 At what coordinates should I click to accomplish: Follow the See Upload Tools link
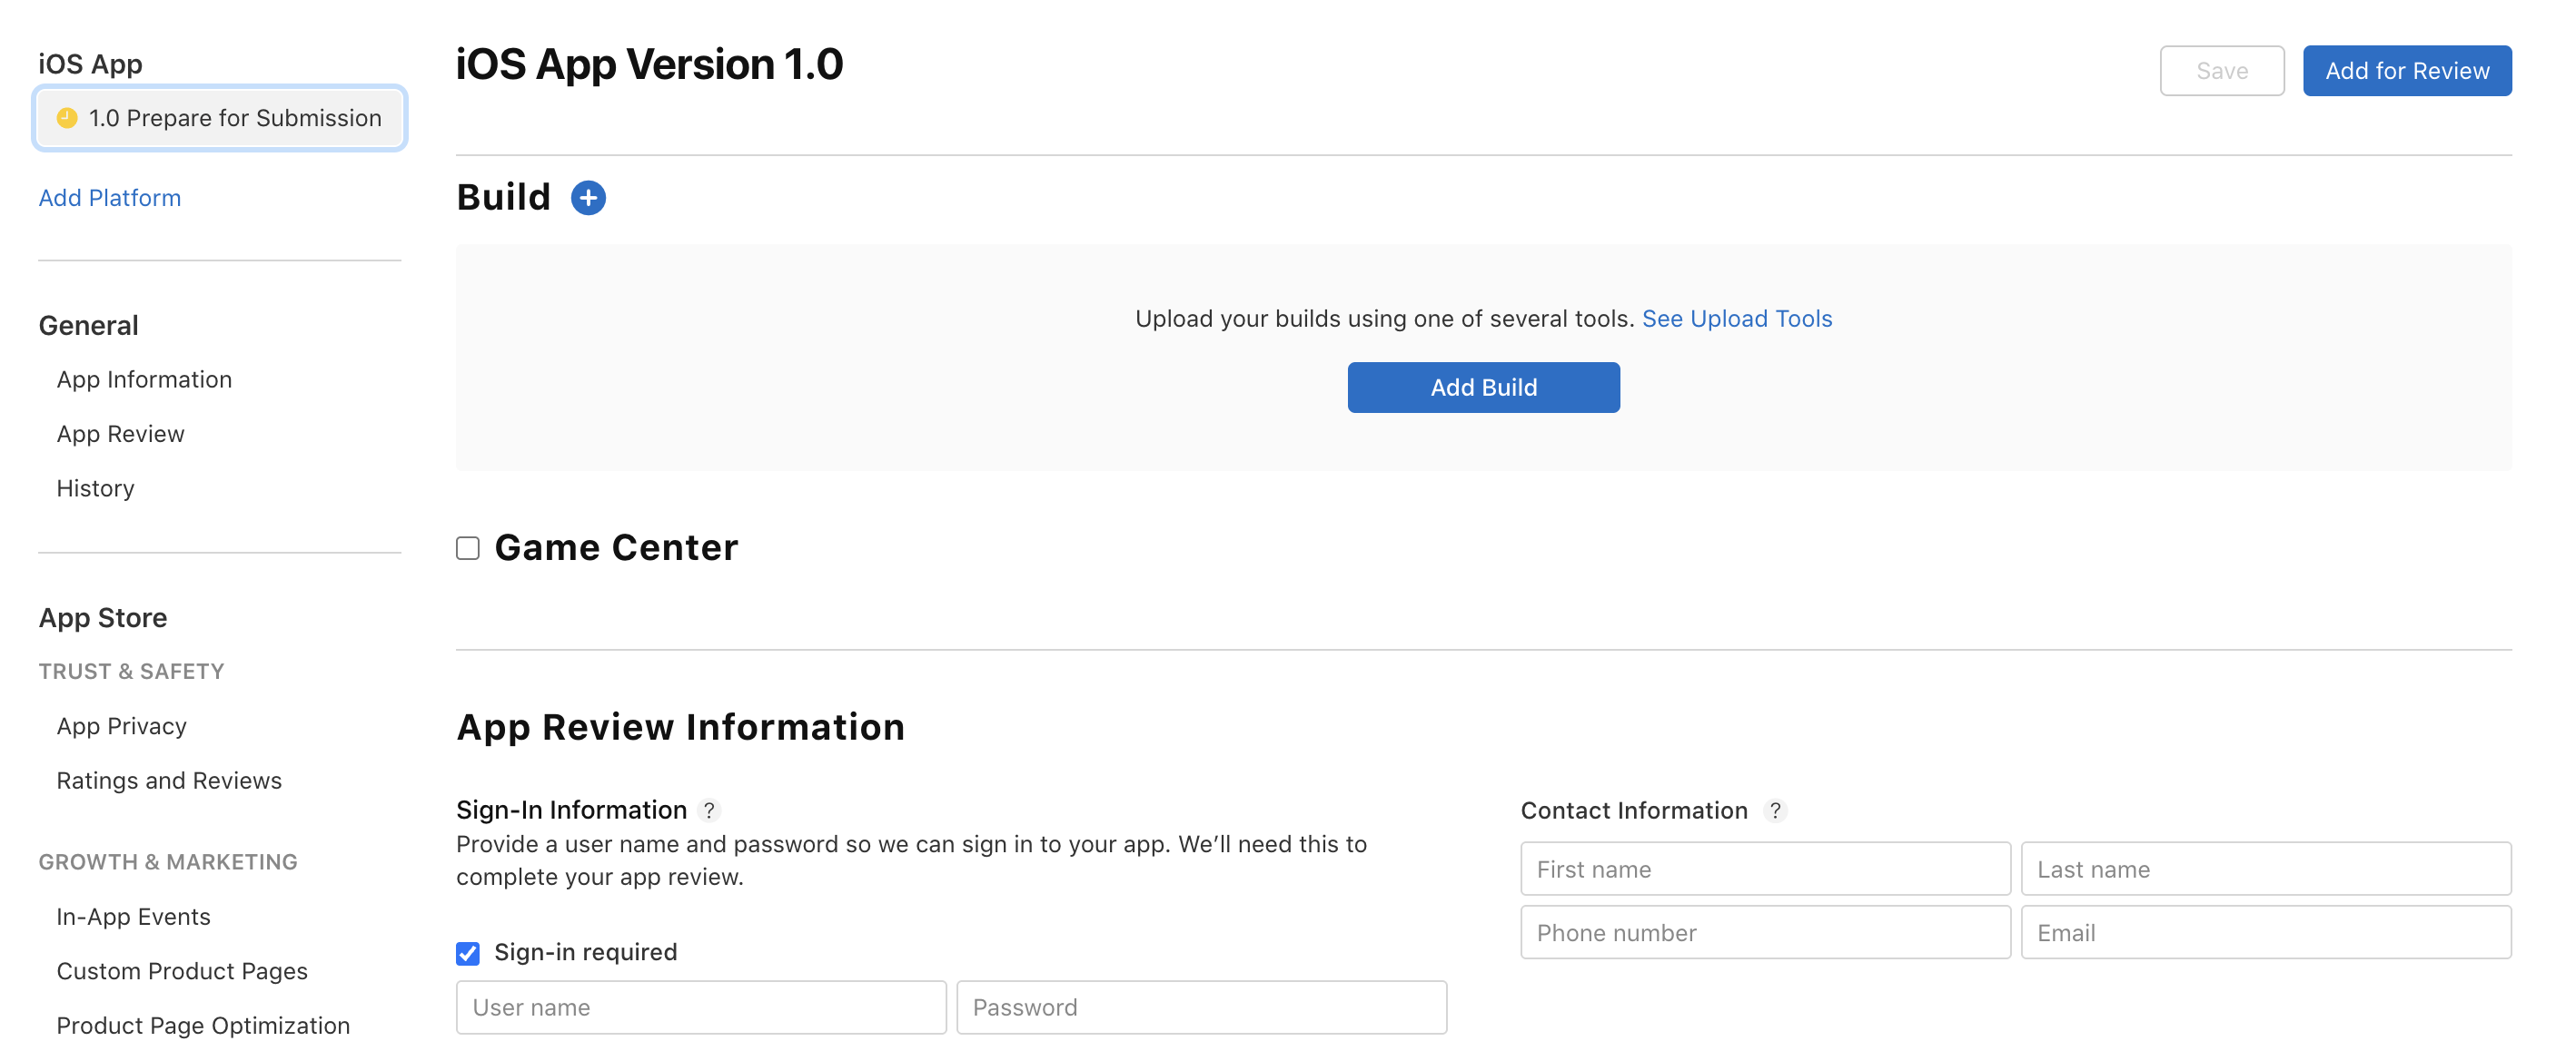pyautogui.click(x=1736, y=319)
